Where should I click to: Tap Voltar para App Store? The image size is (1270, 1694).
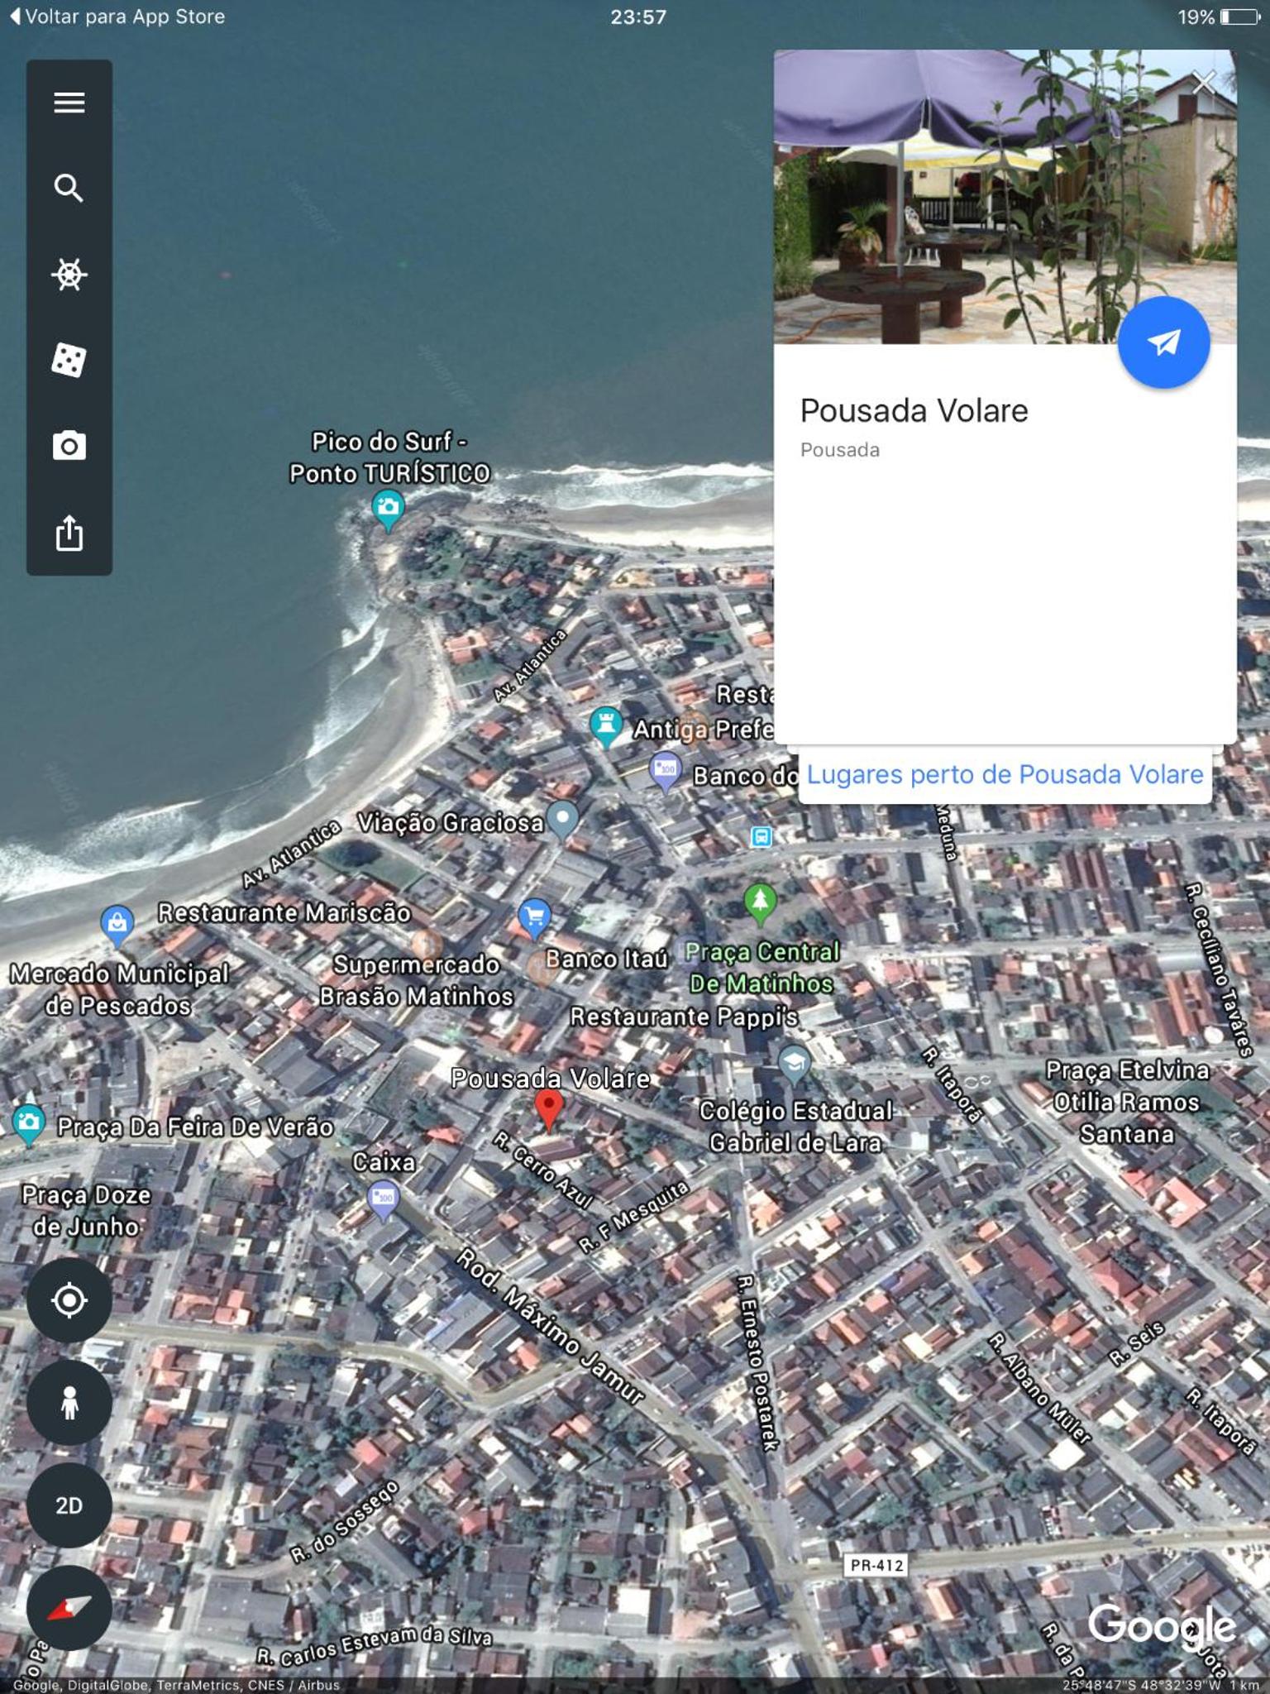(117, 17)
